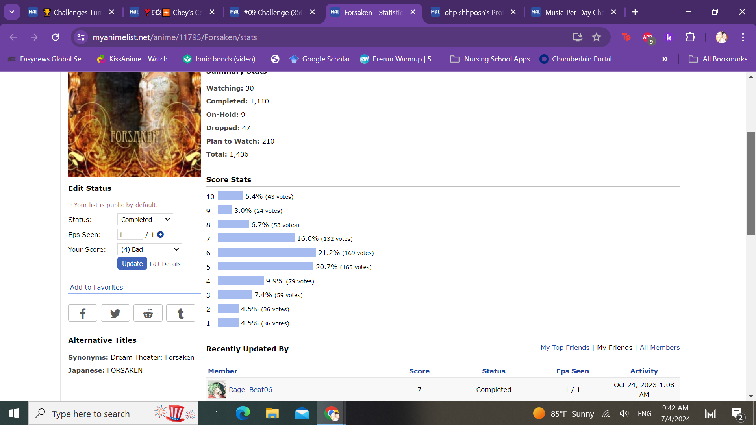Click the address bar URL
756x425 pixels.
[175, 37]
